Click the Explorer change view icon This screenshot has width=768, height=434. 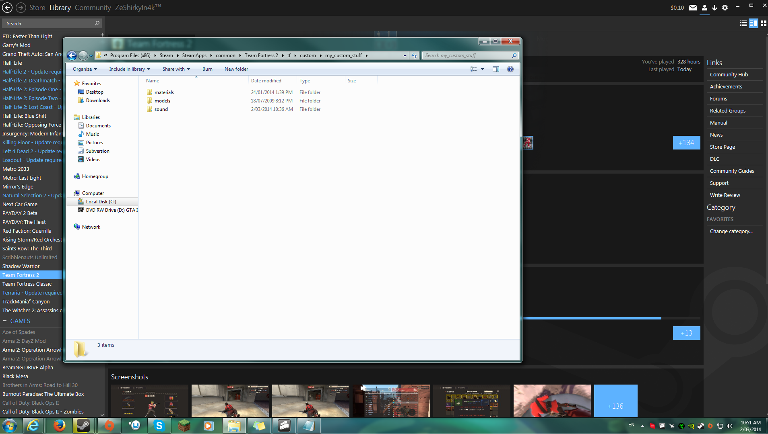[x=474, y=69]
